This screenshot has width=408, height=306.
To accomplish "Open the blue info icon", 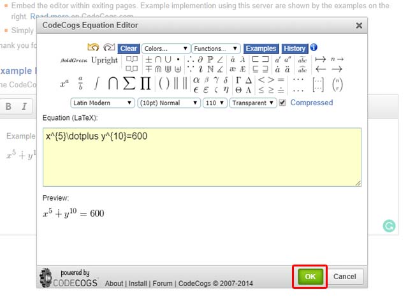I will [314, 47].
